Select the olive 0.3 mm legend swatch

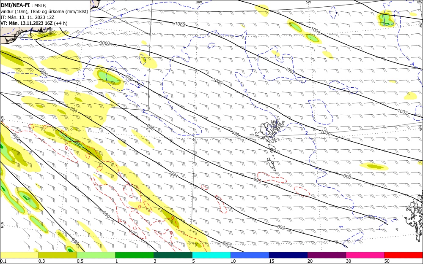[58, 255]
